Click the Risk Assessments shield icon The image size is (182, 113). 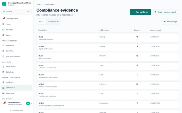point(3,56)
